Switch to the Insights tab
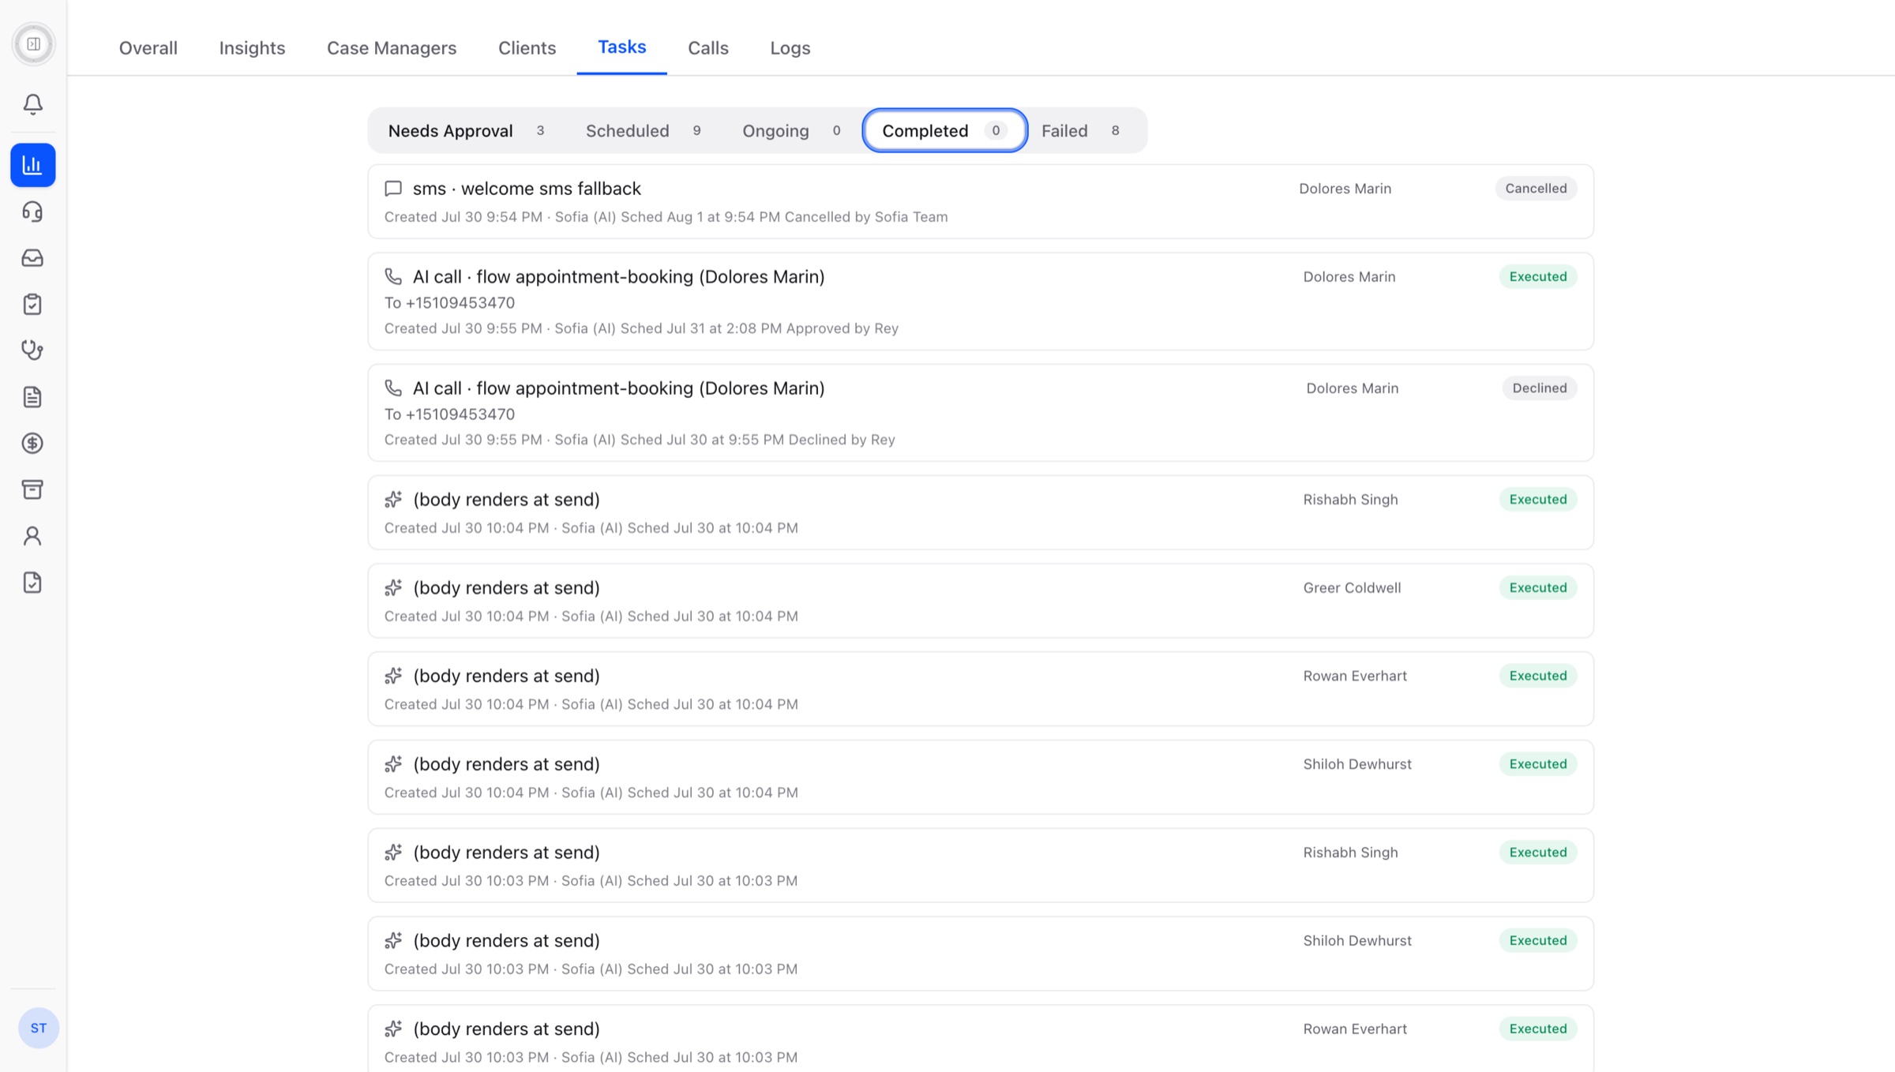Image resolution: width=1895 pixels, height=1072 pixels. click(252, 47)
